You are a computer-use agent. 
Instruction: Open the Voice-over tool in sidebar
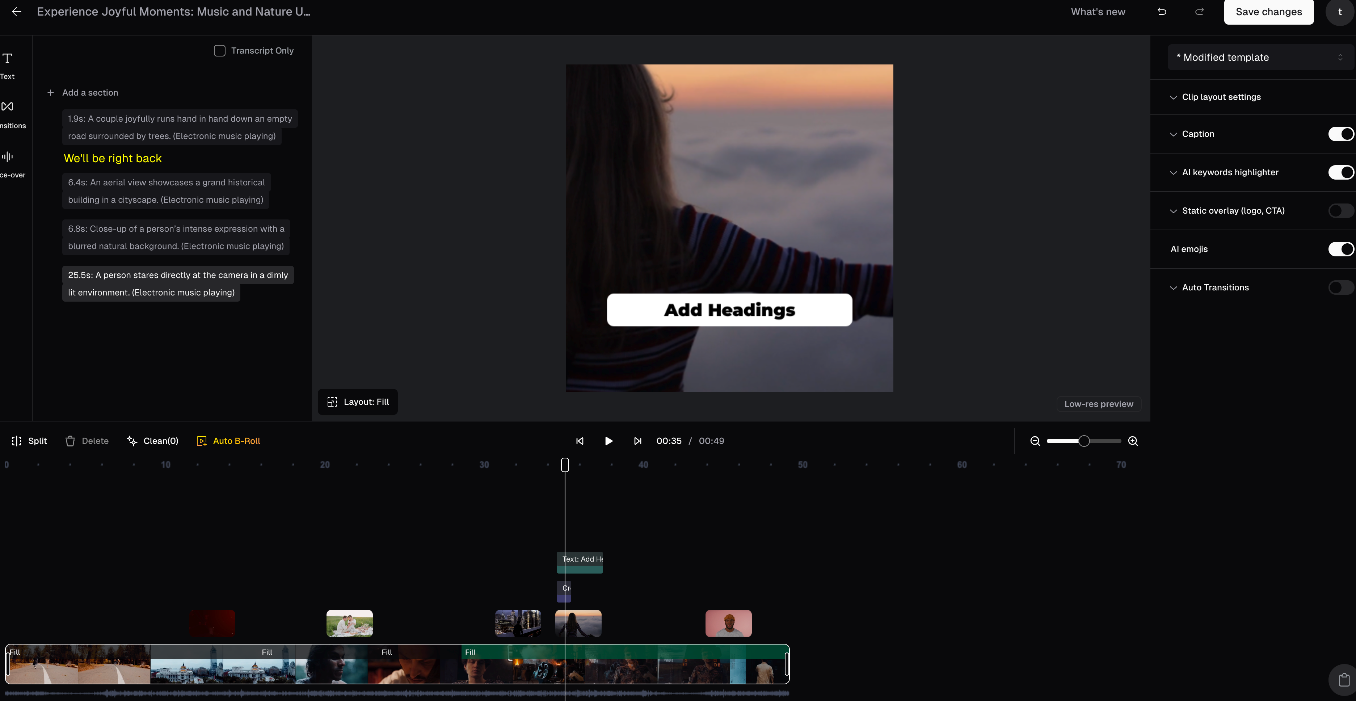coord(12,164)
